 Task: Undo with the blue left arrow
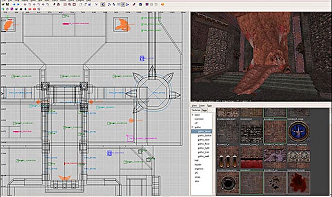14,4
